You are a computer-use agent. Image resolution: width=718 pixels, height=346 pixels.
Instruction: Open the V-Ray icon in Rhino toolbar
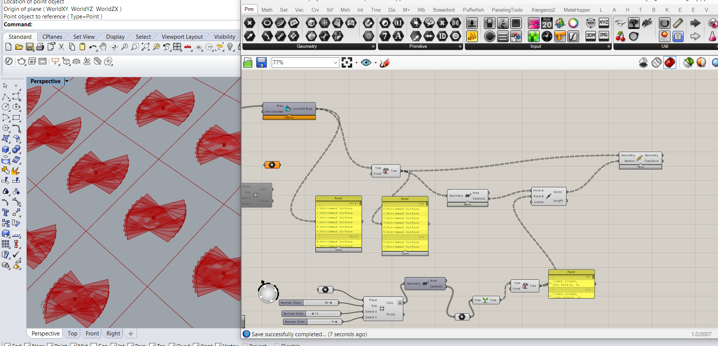(9, 61)
